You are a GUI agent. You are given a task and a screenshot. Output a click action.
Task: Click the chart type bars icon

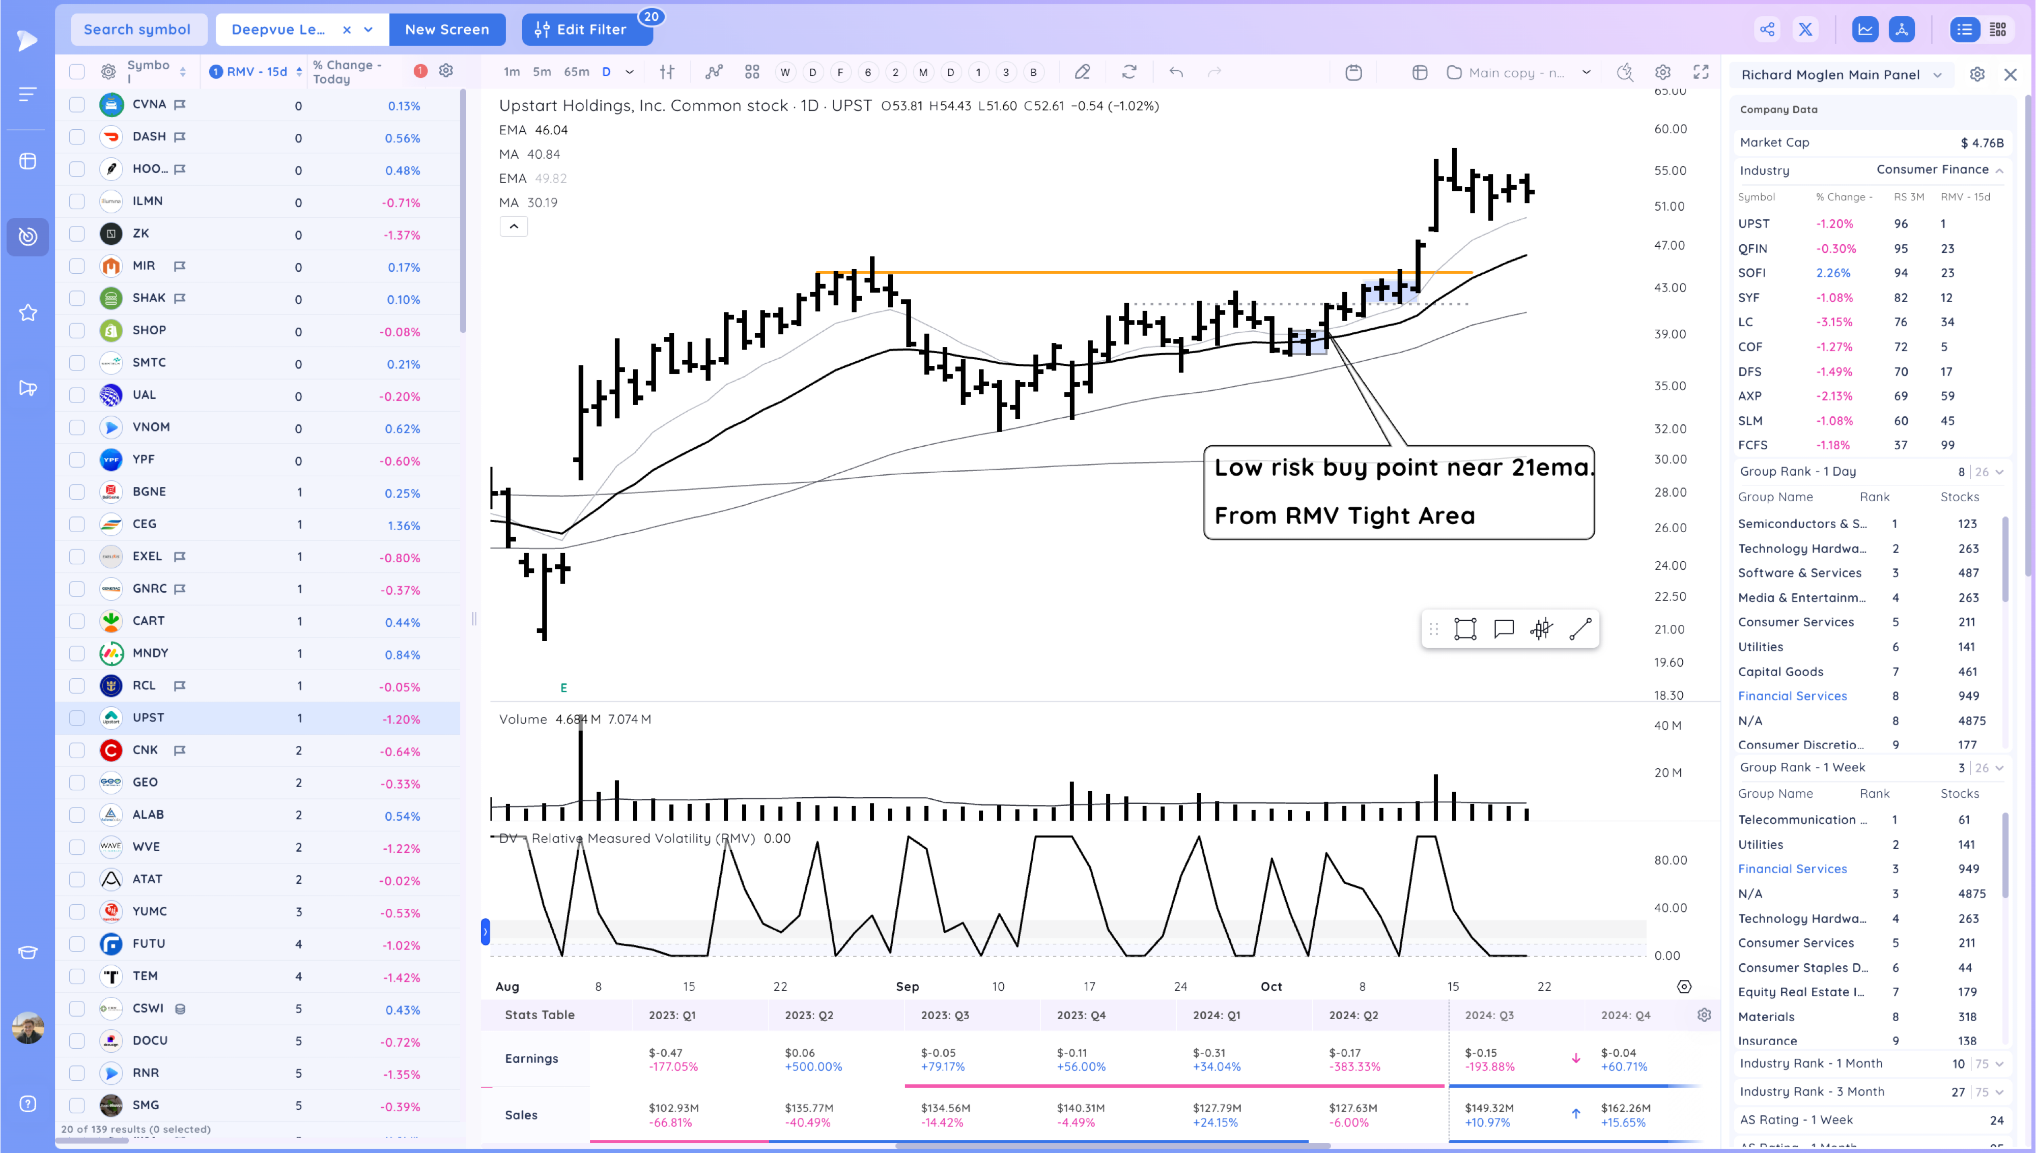pos(667,72)
